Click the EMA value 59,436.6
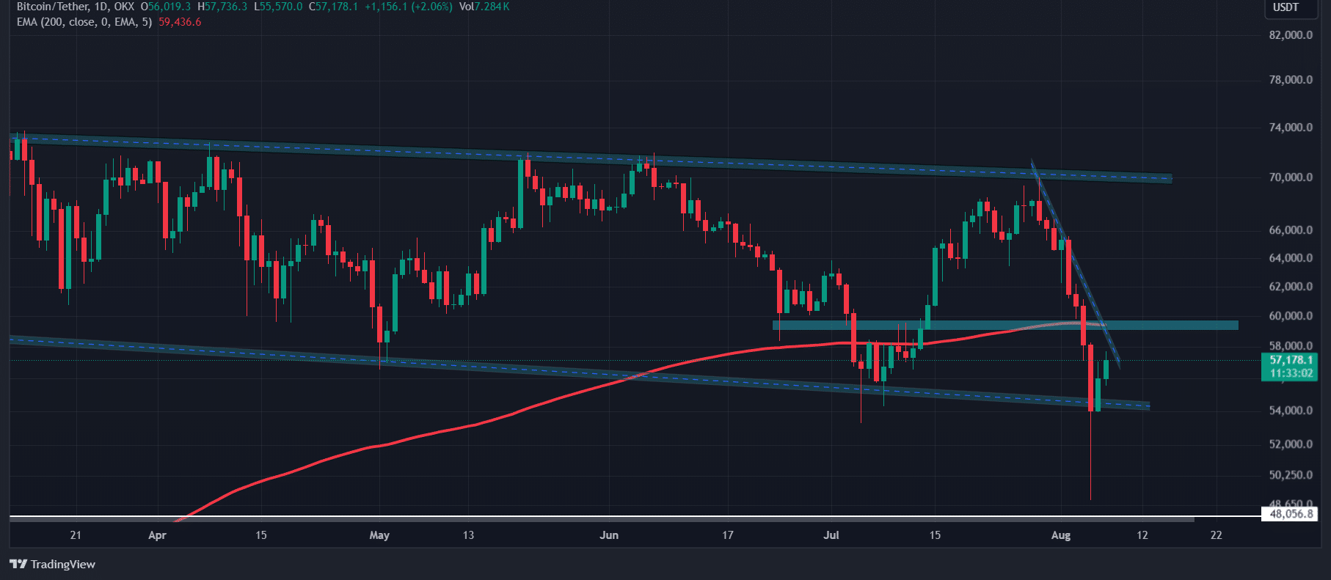 (x=180, y=22)
